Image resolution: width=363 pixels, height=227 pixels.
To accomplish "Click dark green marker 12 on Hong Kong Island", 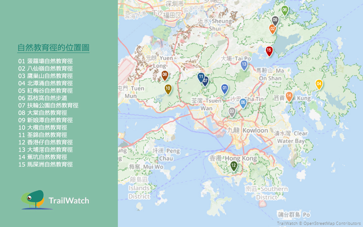I will (x=234, y=166).
